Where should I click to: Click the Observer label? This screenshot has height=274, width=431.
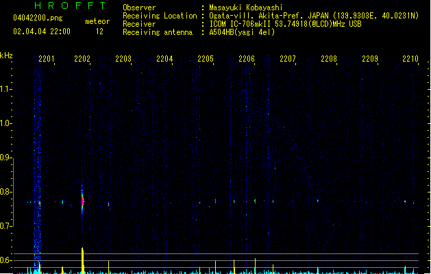[x=139, y=8]
